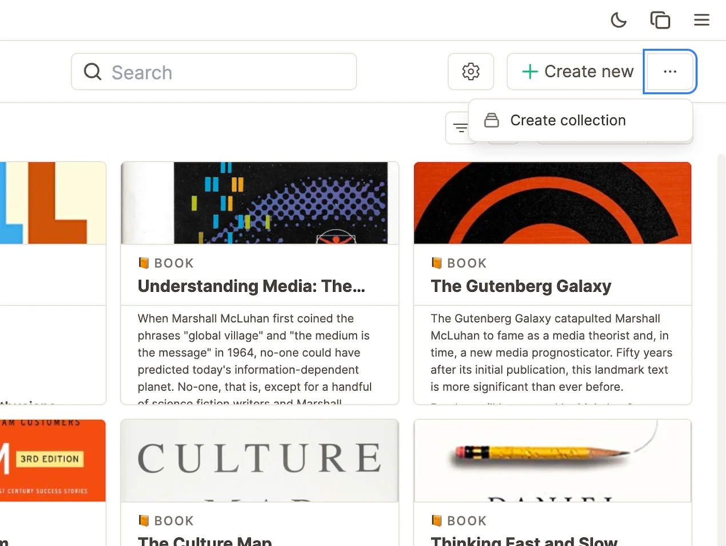Open Understanding Media book title
The height and width of the screenshot is (546, 726).
251,286
